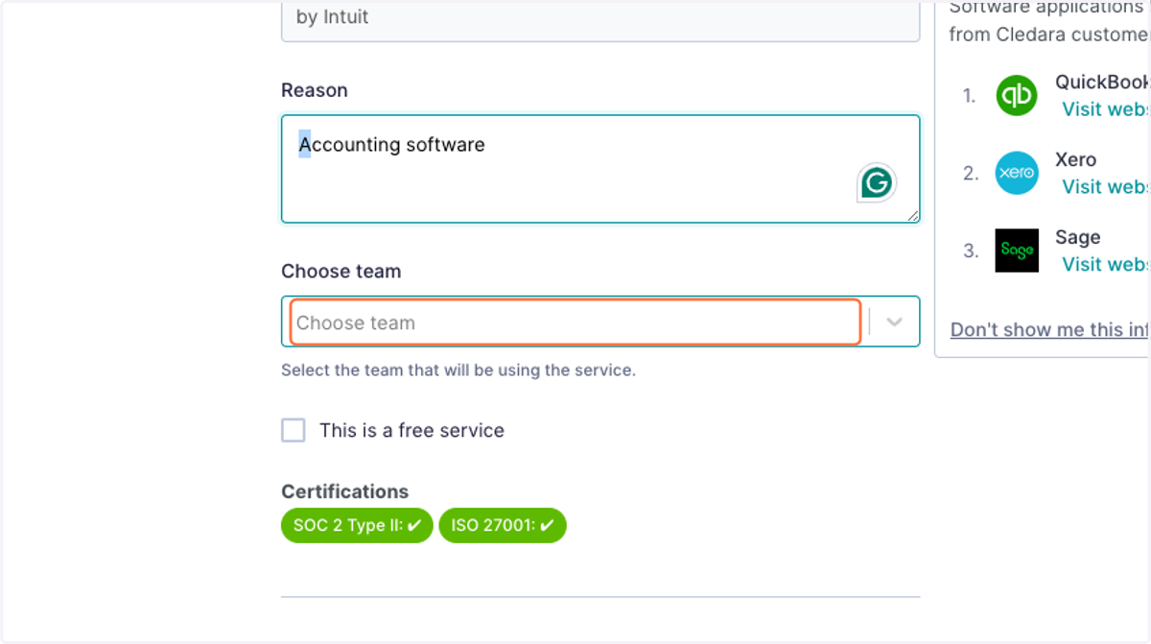This screenshot has height=644, width=1151.
Task: Click the Xero logo icon
Action: click(x=1017, y=173)
